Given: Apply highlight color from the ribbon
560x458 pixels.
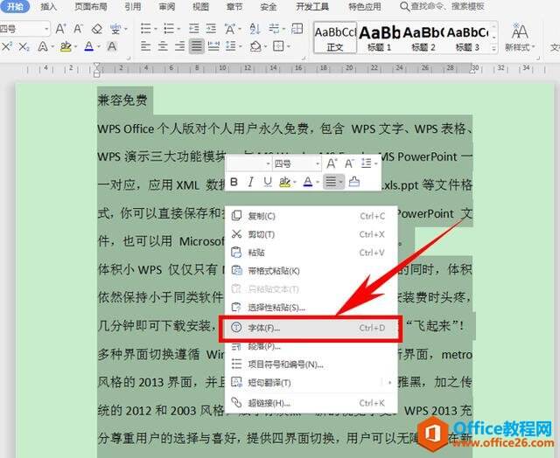Looking at the screenshot, I should point(66,46).
